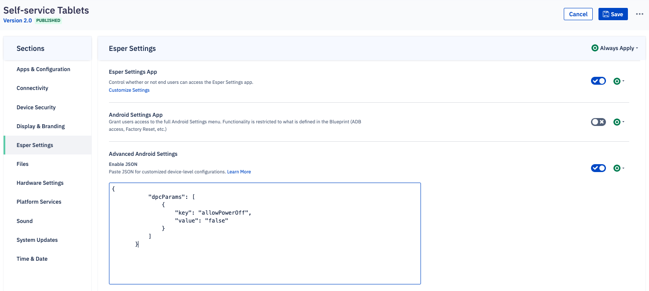Click the Cancel button
This screenshot has height=291, width=649.
point(578,14)
